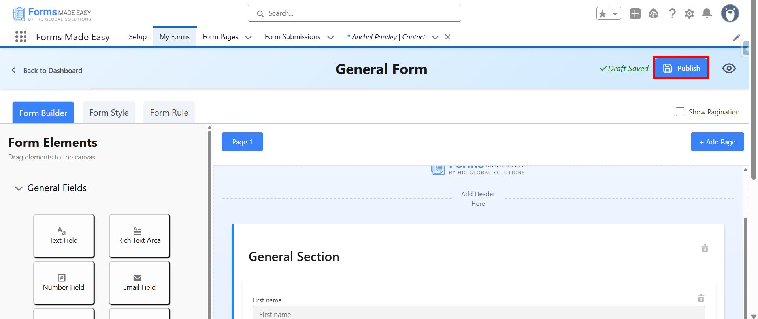Click the Add Page button

tap(717, 142)
